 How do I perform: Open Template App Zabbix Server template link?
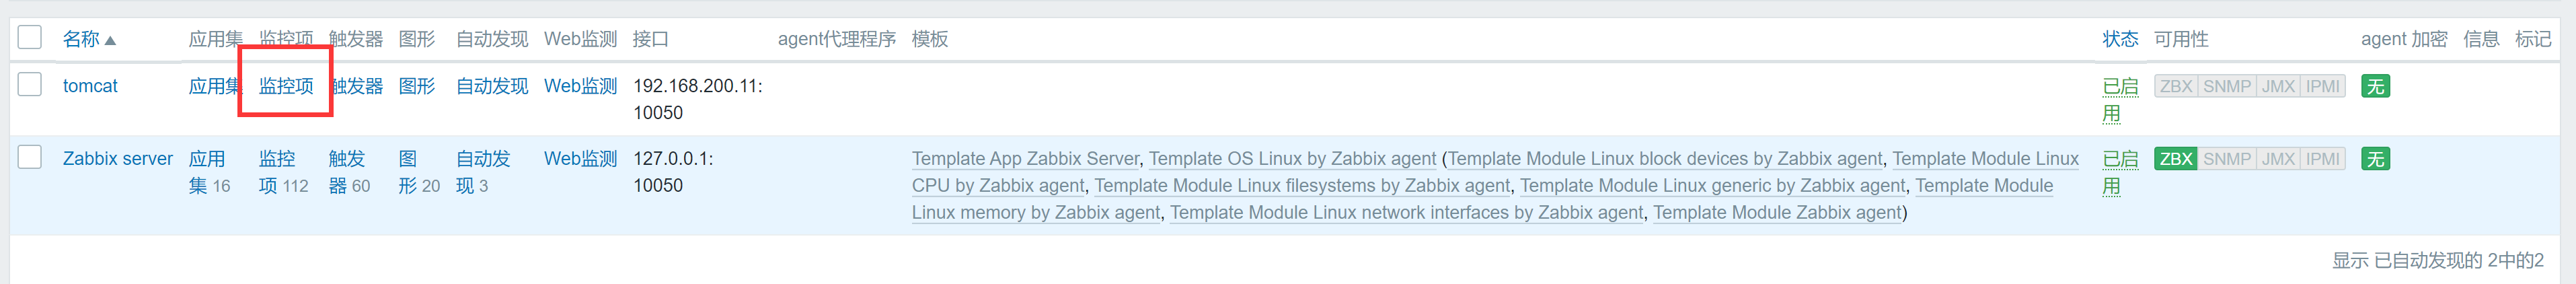(1025, 159)
